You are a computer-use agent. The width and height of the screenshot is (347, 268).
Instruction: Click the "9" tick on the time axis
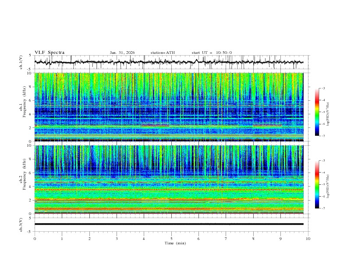click(280, 239)
